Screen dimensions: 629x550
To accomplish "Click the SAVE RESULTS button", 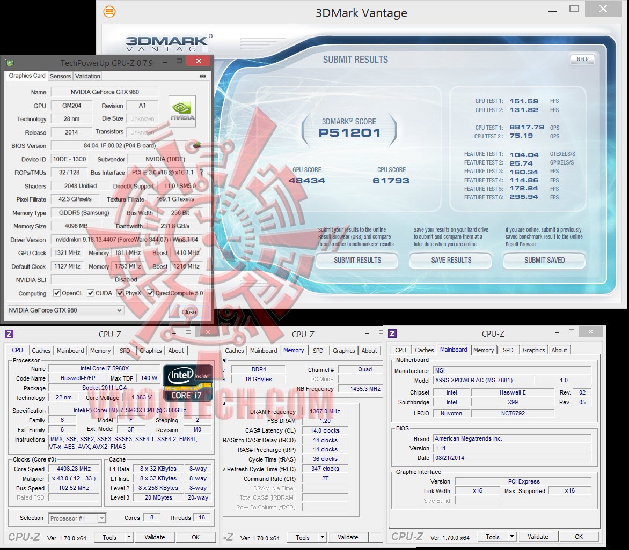I will tap(451, 261).
